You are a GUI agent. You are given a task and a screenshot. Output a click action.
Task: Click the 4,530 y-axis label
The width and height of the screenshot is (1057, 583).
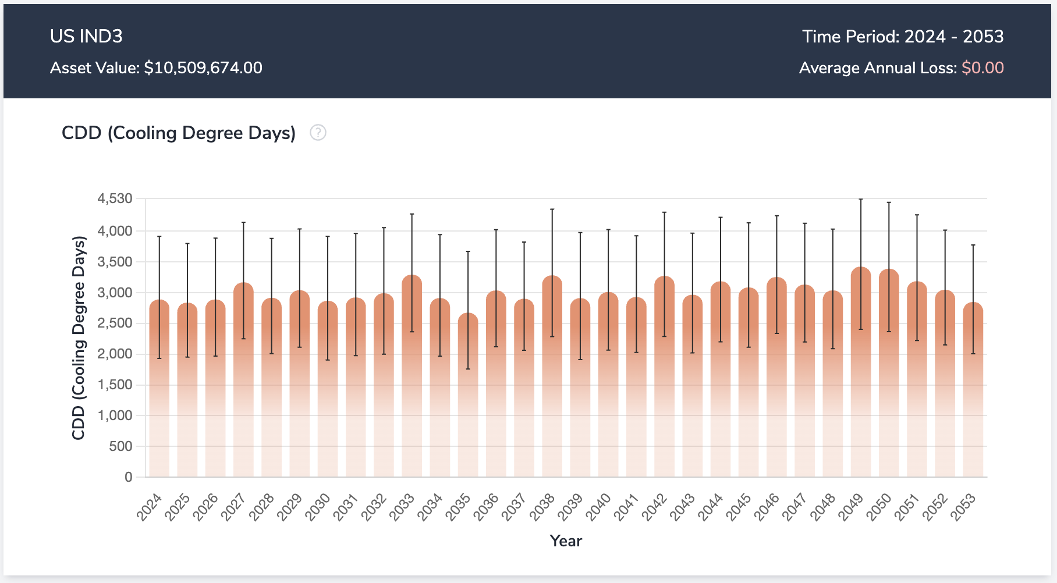tap(115, 199)
